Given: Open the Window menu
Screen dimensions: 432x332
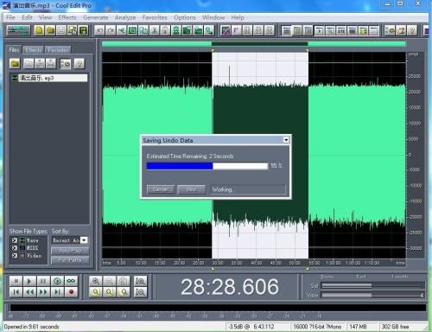Looking at the screenshot, I should pos(213,17).
